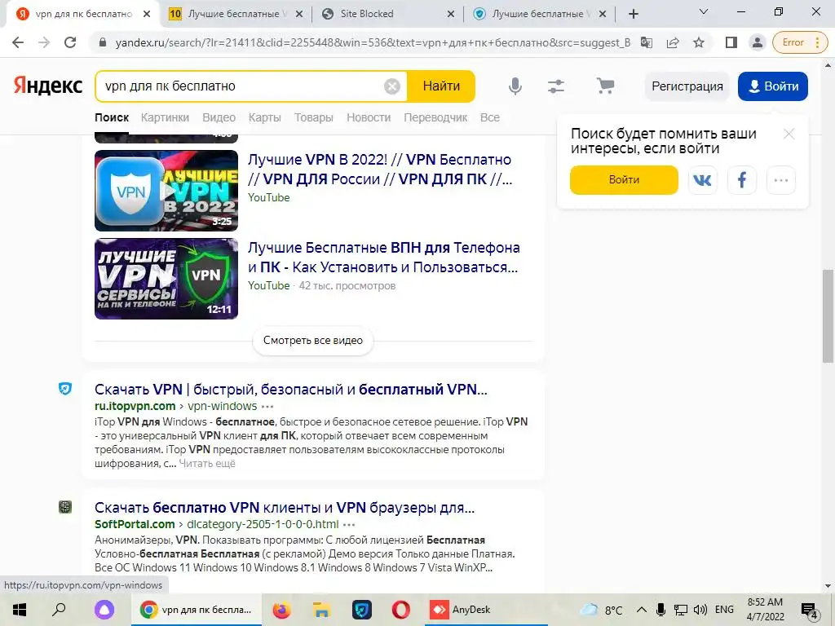835x626 pixels.
Task: Open 'Лучшие Бесплатные ВПН для Телефона' link
Action: (383, 258)
